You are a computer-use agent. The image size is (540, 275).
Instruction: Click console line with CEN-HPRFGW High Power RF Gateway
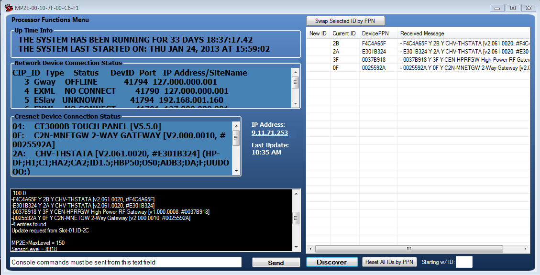click(x=110, y=212)
